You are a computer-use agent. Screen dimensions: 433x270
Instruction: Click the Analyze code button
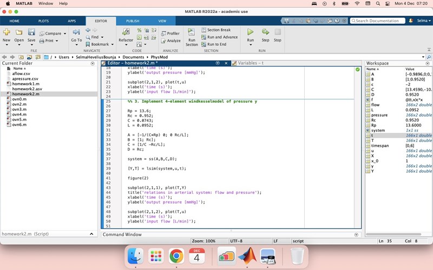coord(171,40)
